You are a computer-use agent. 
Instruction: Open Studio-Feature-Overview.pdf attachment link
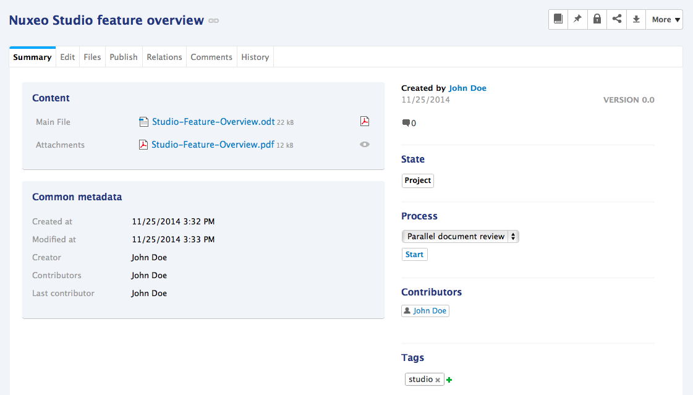point(213,145)
